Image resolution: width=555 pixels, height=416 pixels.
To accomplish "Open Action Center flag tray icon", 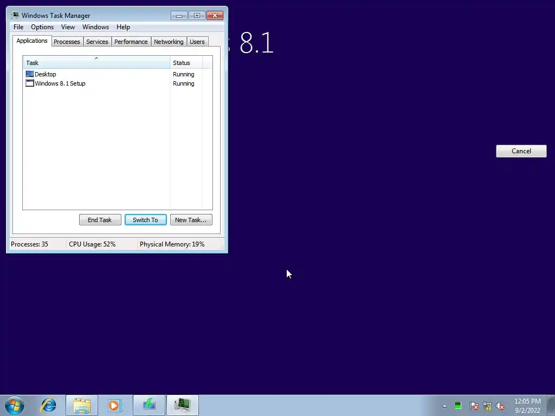I will (x=474, y=406).
